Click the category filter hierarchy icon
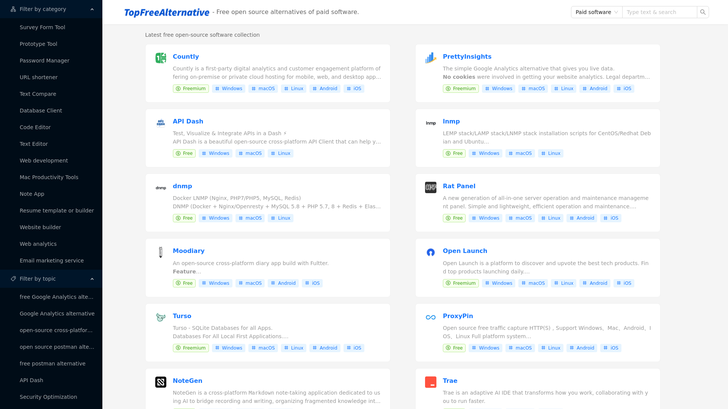This screenshot has height=409, width=728. [x=13, y=9]
